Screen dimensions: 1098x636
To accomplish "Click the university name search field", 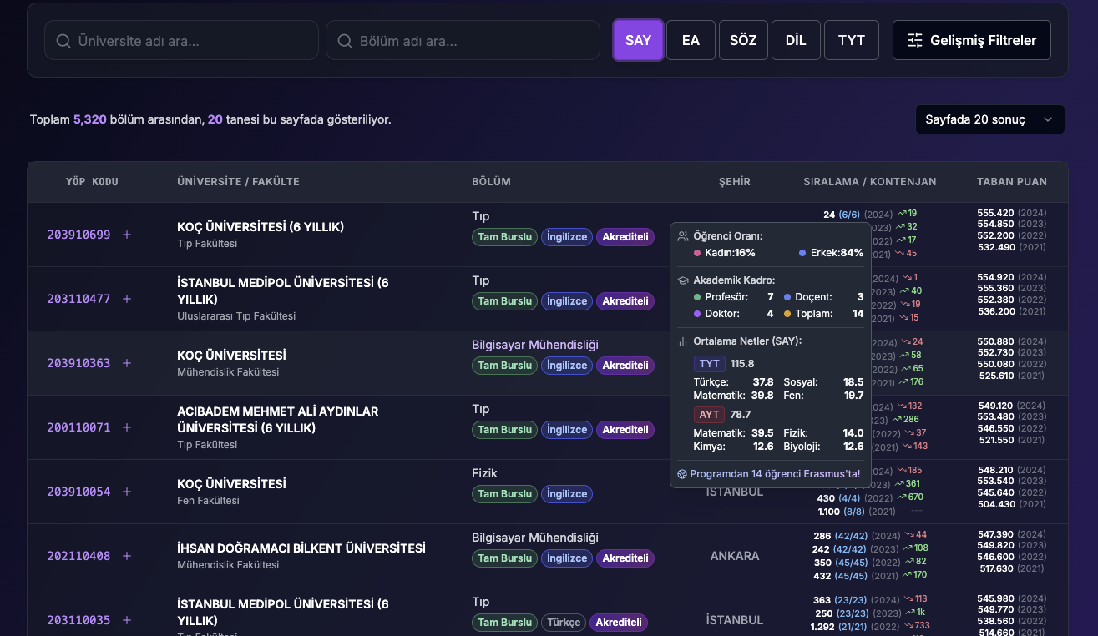I will (x=181, y=40).
